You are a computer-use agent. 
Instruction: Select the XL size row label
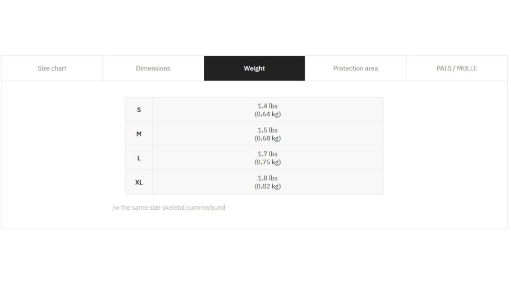pos(139,182)
